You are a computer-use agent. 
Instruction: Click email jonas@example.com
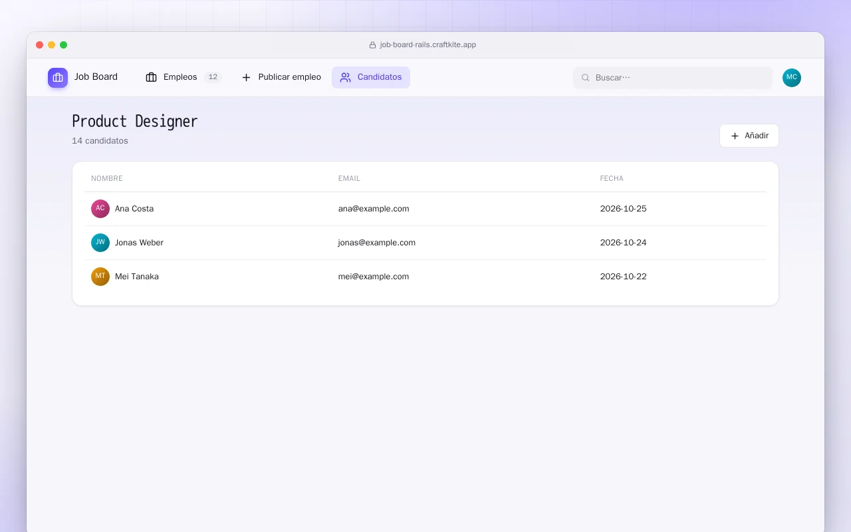(x=377, y=243)
